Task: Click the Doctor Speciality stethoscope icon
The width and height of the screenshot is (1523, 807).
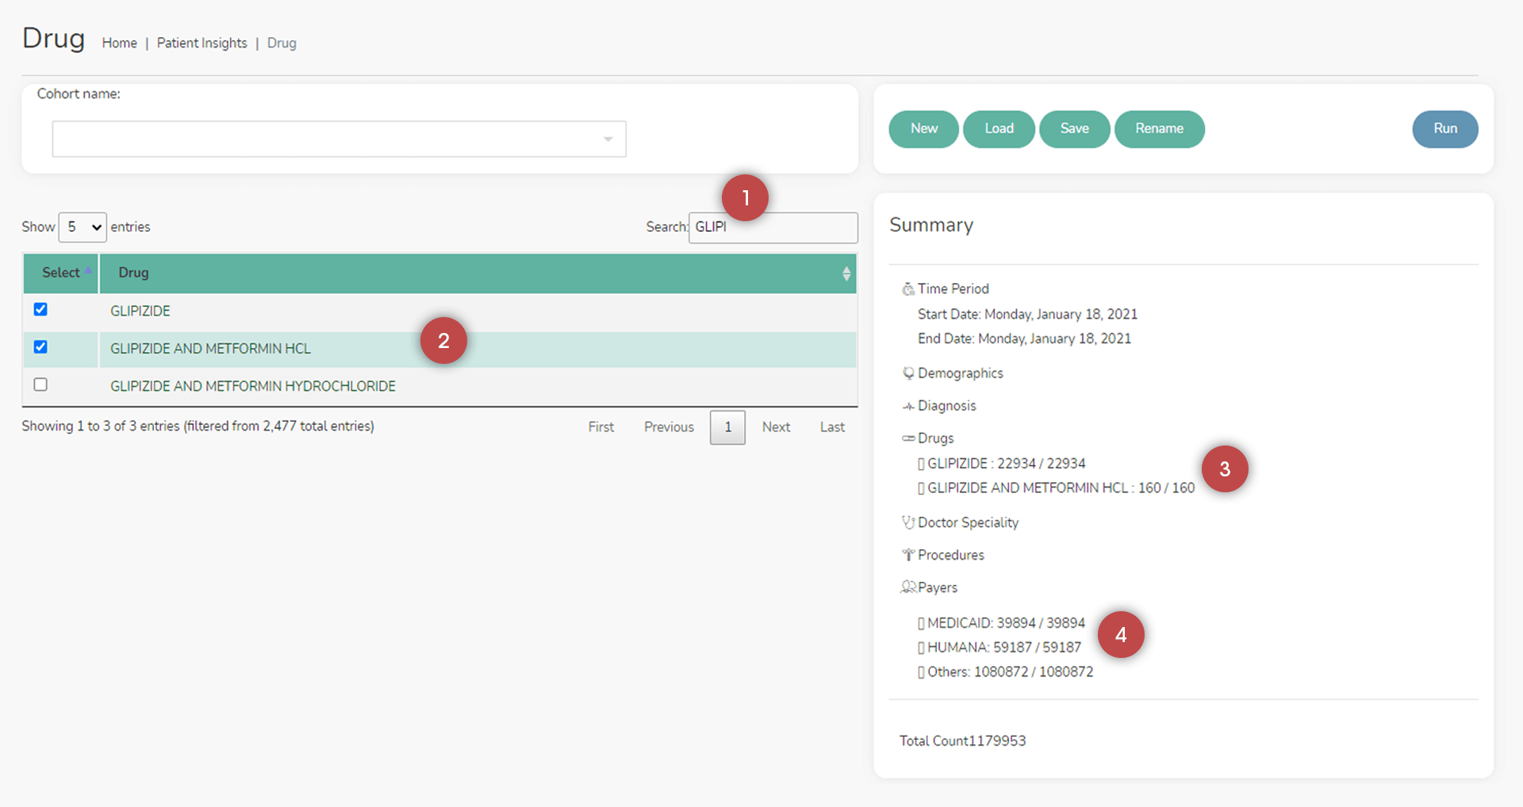Action: click(907, 522)
